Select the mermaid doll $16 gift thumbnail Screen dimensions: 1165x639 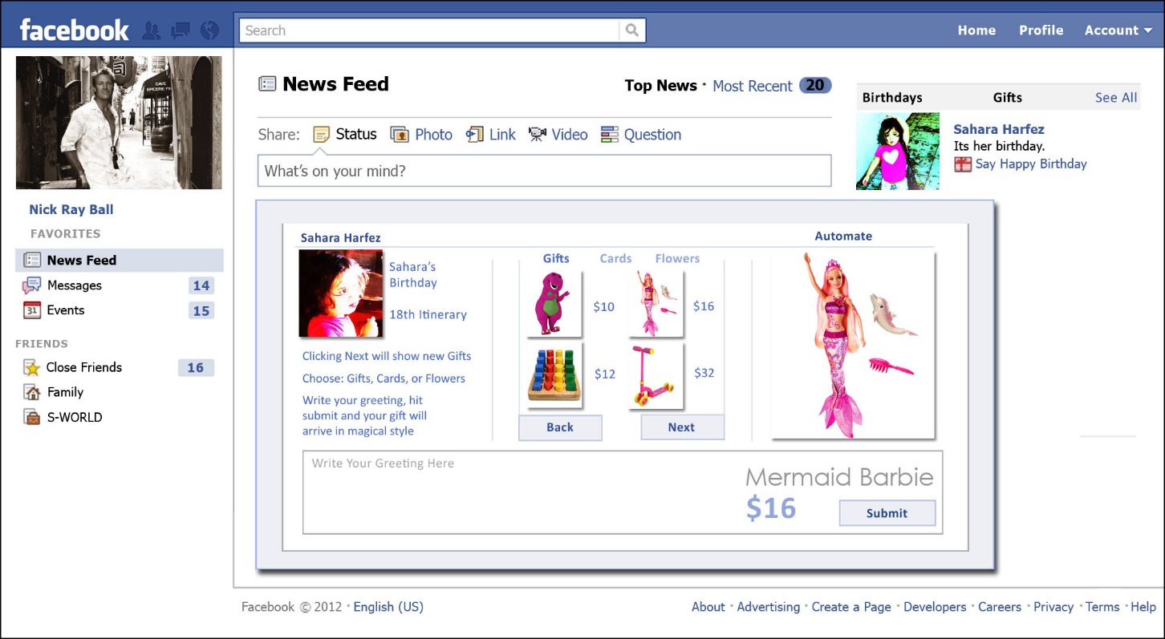656,305
